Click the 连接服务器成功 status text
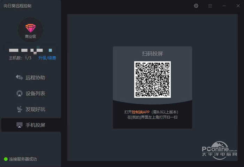The image size is (244, 167). [x=23, y=159]
